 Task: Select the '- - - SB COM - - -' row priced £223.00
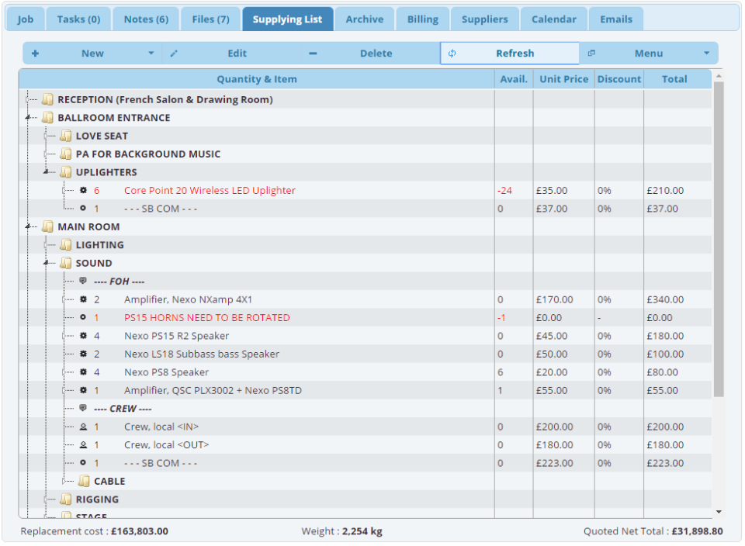coord(366,463)
